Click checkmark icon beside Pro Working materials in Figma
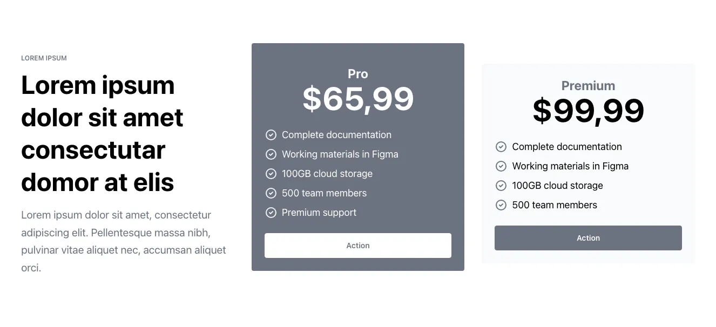The image size is (716, 327). pos(271,154)
